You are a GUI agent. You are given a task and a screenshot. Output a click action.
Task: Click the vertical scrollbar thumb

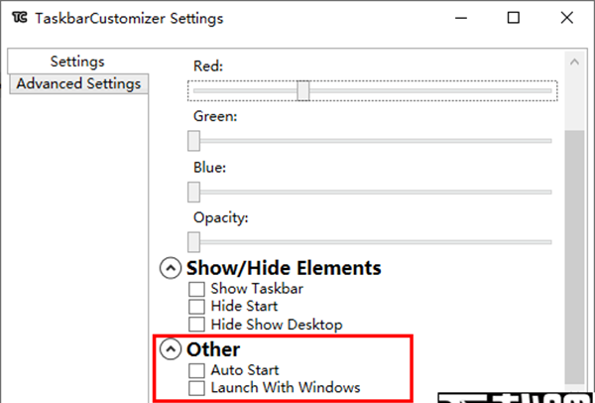[x=574, y=257]
